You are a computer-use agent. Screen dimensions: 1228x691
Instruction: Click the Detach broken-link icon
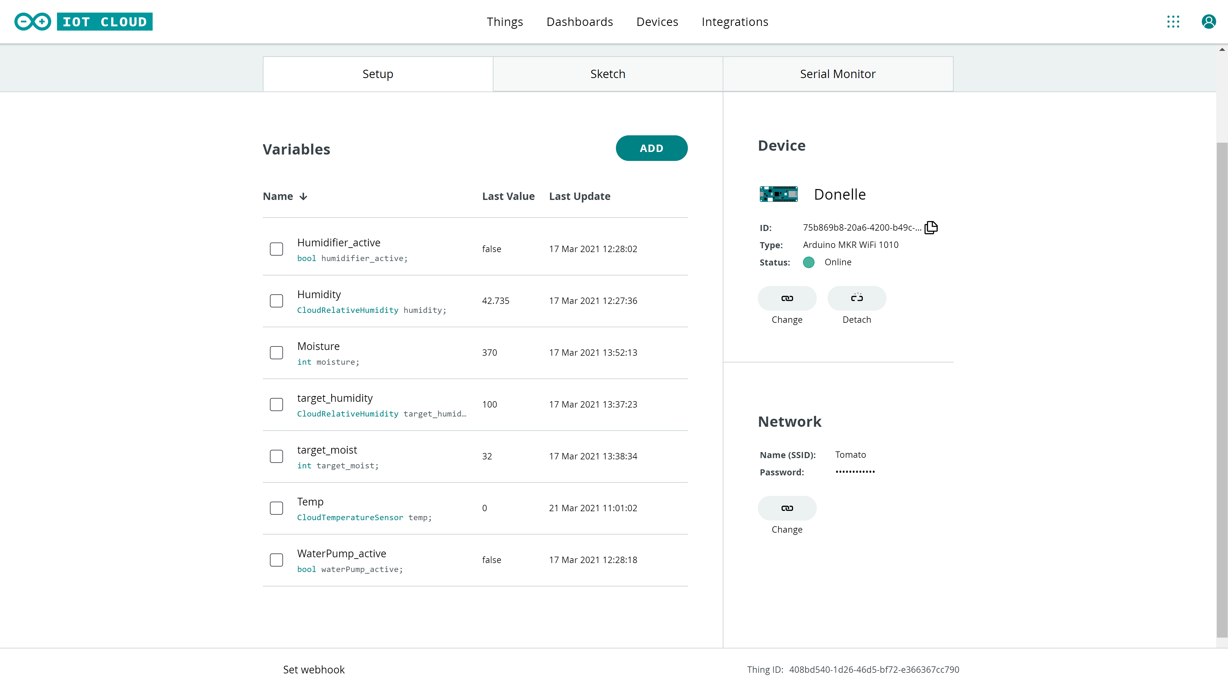pos(857,298)
